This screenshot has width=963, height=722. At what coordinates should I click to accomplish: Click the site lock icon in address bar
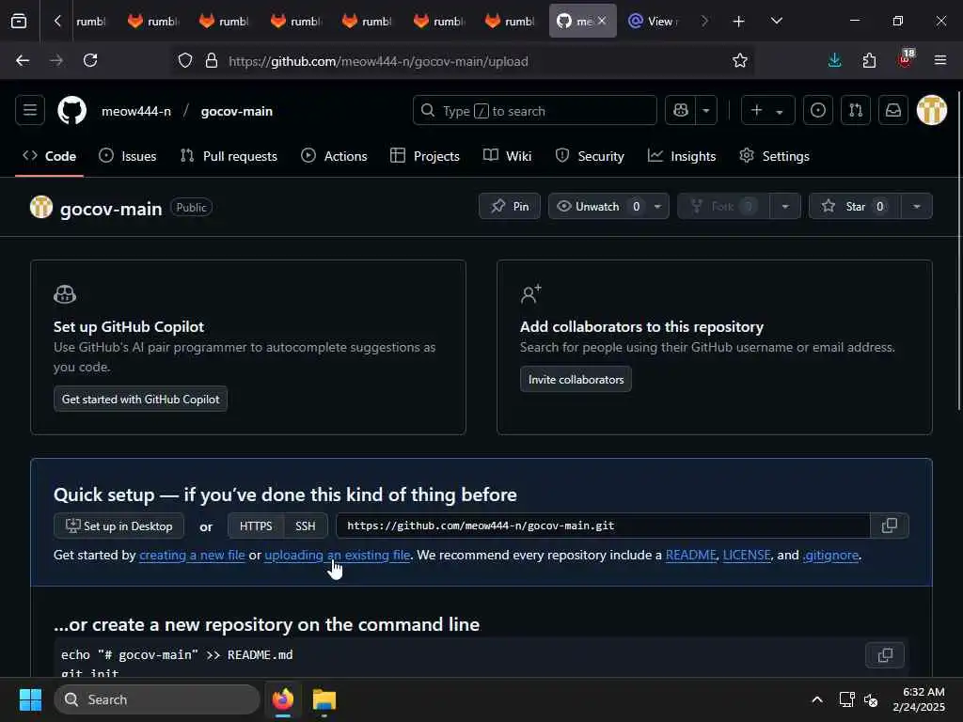point(212,61)
